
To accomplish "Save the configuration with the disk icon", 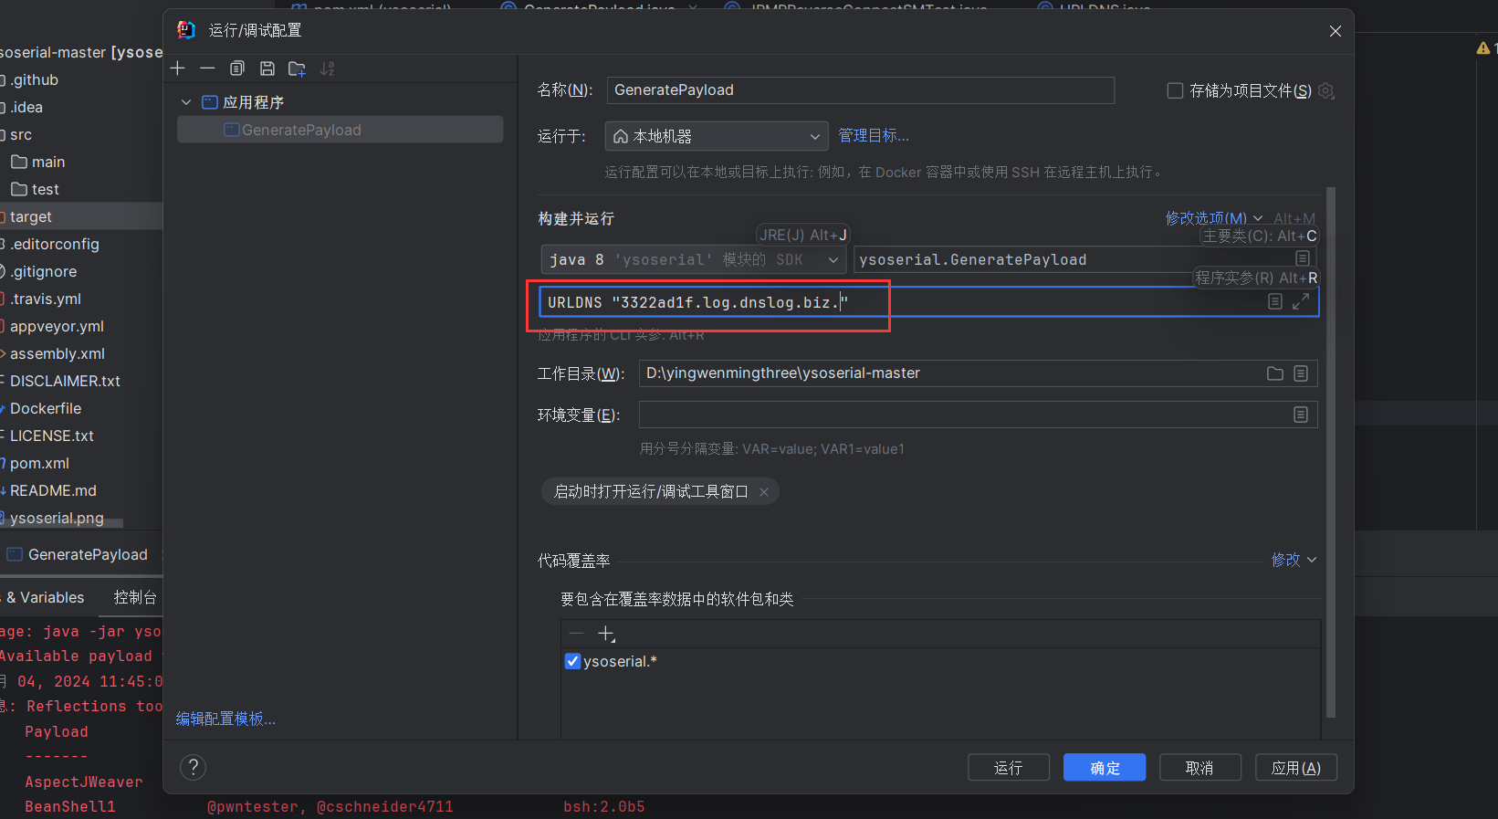I will pos(267,68).
